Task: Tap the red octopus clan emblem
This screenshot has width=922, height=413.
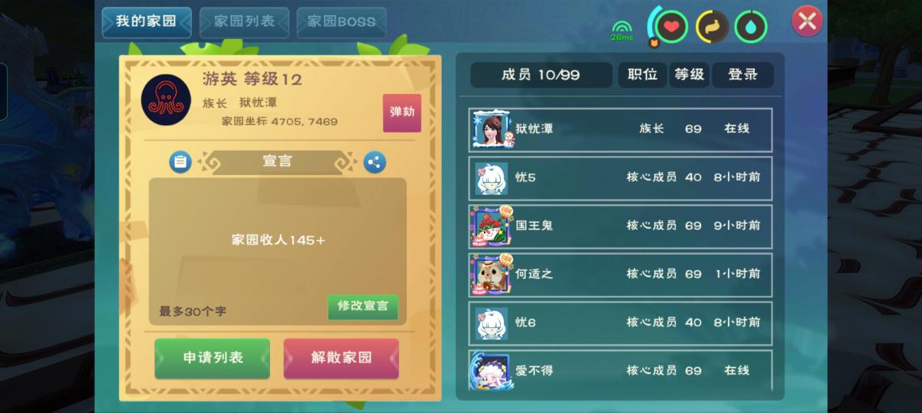Action: (x=166, y=100)
